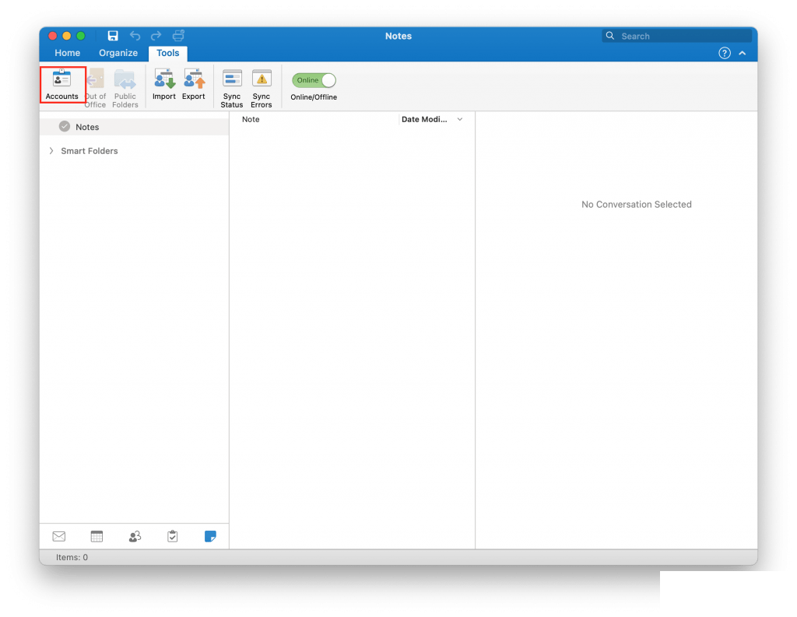Open the Calendar view
797x617 pixels.
97,536
